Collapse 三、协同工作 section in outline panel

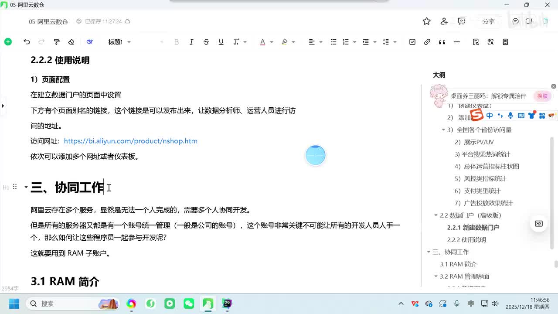(x=429, y=252)
